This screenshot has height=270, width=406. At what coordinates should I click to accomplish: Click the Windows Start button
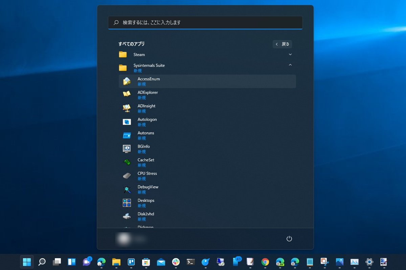[x=27, y=262]
